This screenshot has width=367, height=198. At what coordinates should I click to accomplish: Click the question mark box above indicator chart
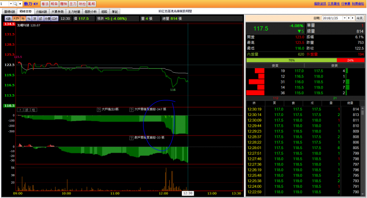(20, 110)
